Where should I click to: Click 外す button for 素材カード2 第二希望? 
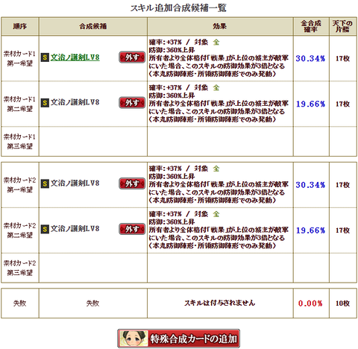pyautogui.click(x=132, y=229)
